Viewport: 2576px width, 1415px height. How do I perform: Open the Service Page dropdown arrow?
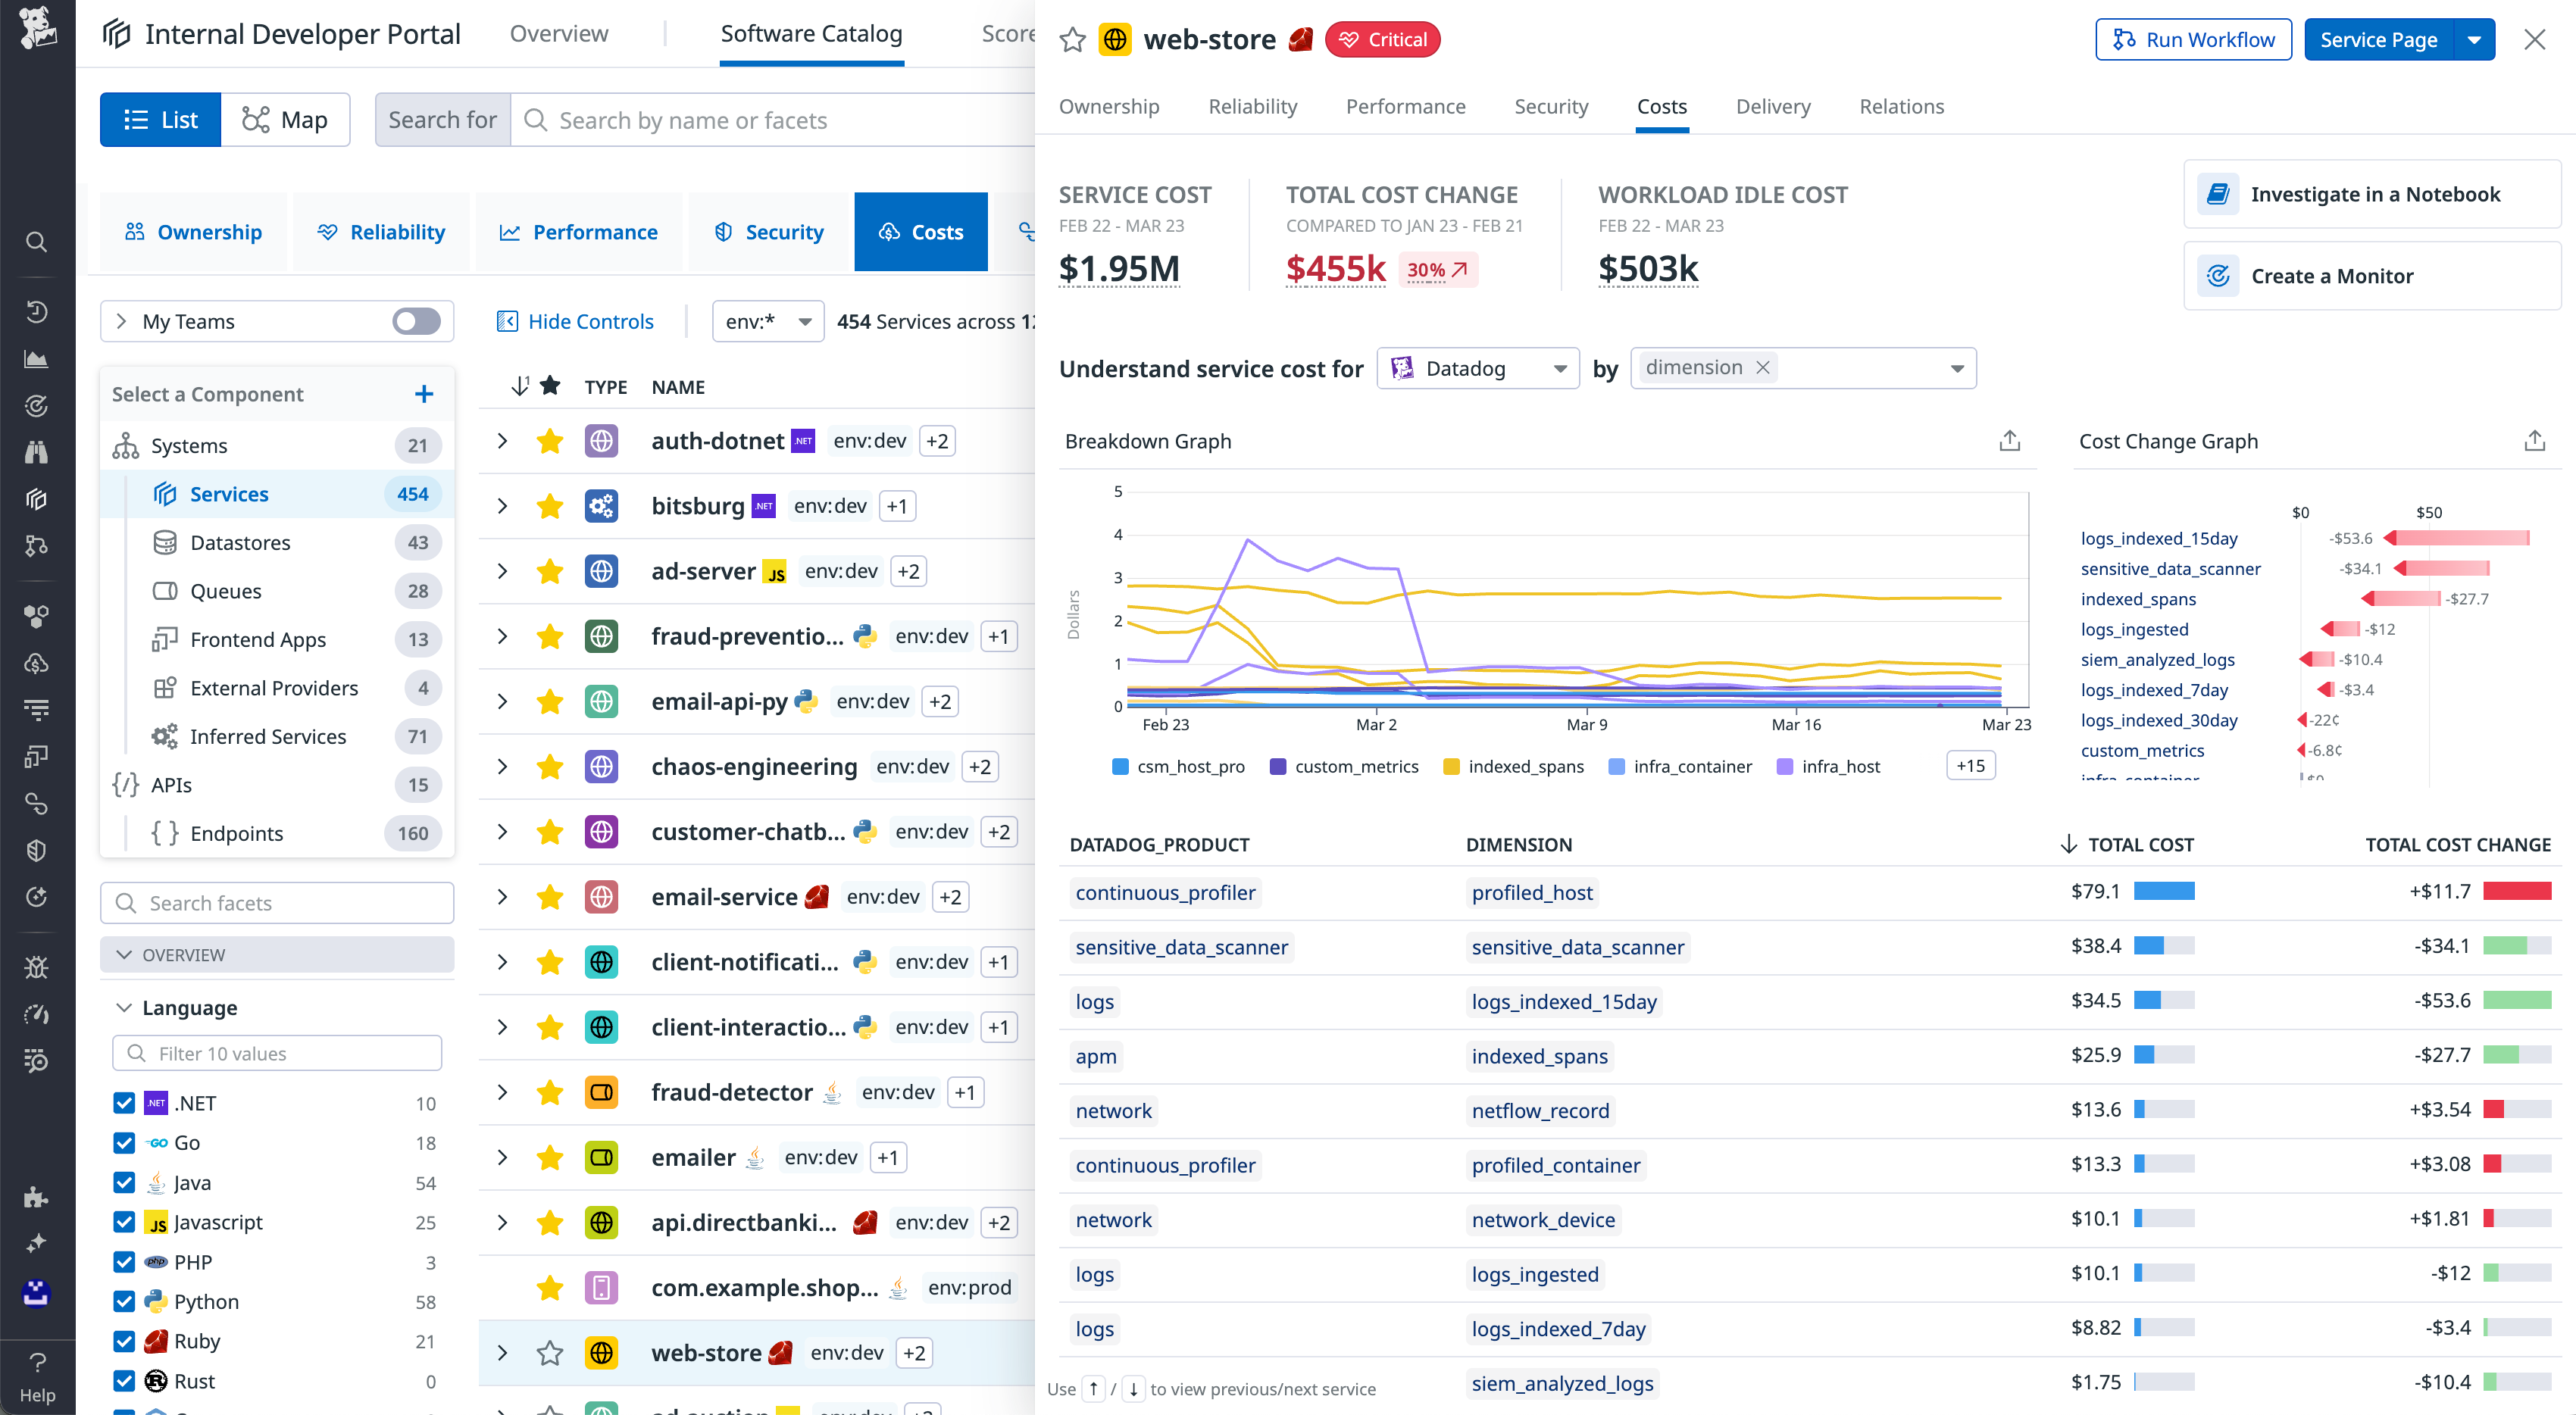point(2474,39)
